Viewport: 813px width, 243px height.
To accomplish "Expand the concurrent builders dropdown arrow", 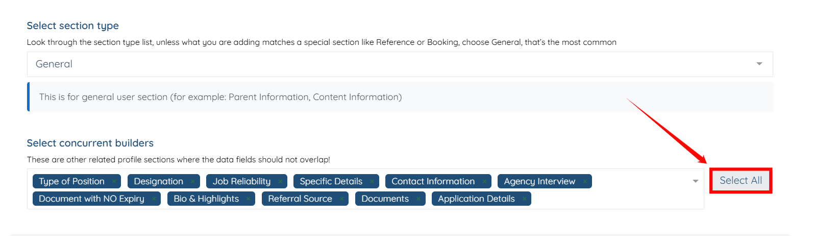I will (695, 182).
